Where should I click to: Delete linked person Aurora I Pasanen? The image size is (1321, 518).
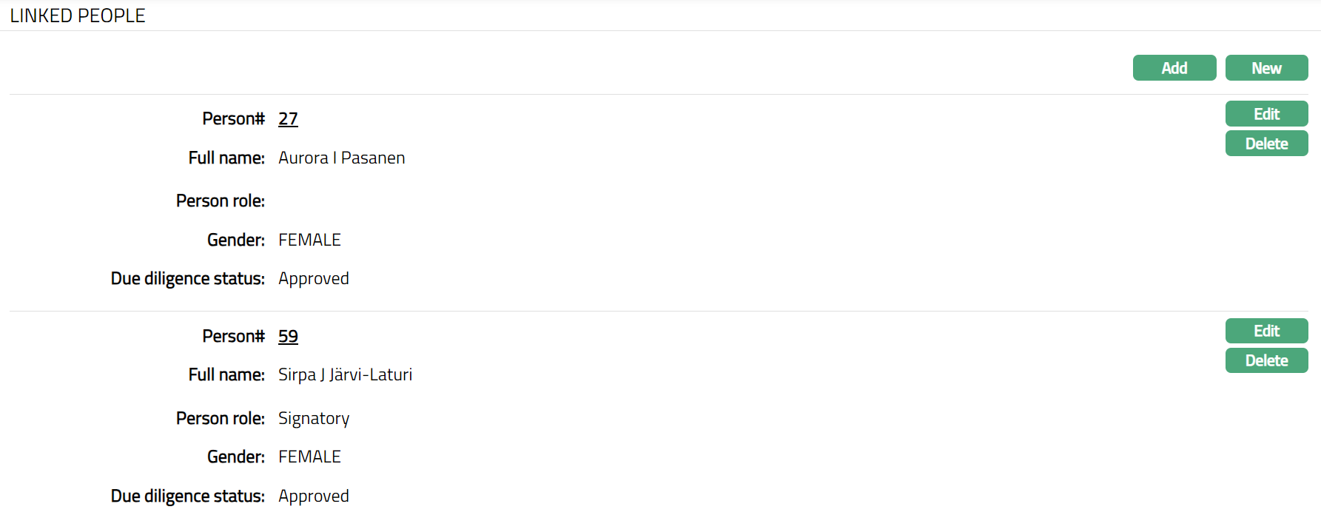[x=1266, y=144]
